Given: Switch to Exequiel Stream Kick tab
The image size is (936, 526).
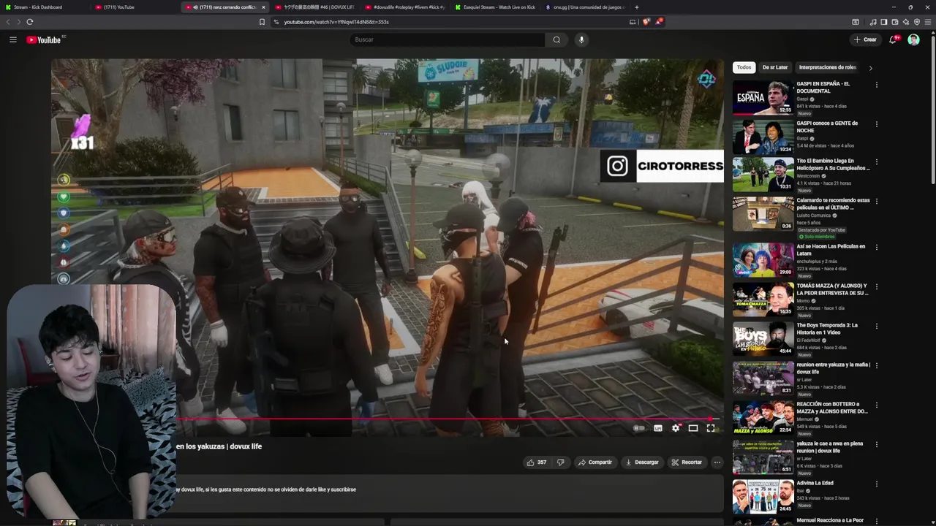Looking at the screenshot, I should [x=495, y=7].
